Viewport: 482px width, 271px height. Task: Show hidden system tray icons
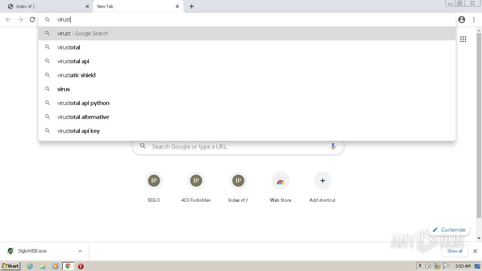420,266
